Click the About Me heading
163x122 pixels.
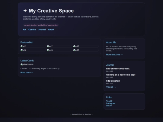click(x=111, y=42)
